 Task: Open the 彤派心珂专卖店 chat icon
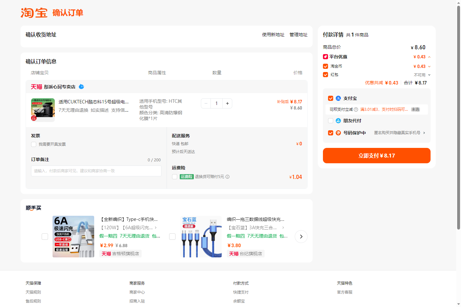81,86
